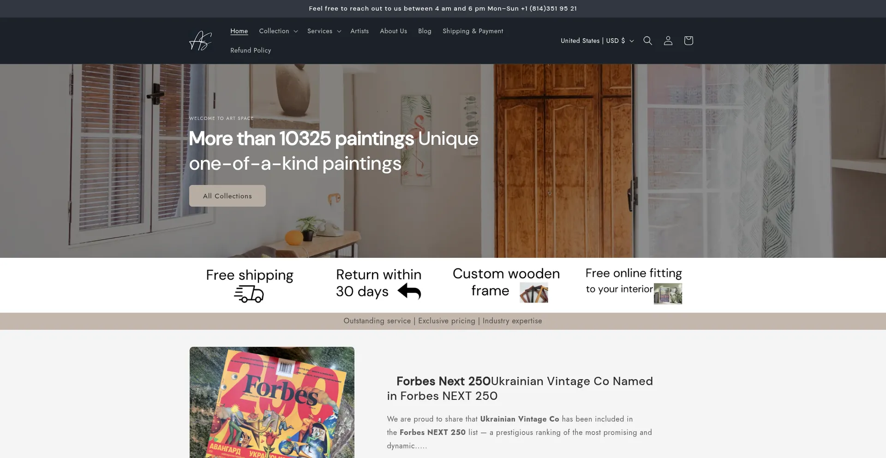The image size is (886, 458).
Task: Click the wooden frame icon
Action: tap(534, 292)
